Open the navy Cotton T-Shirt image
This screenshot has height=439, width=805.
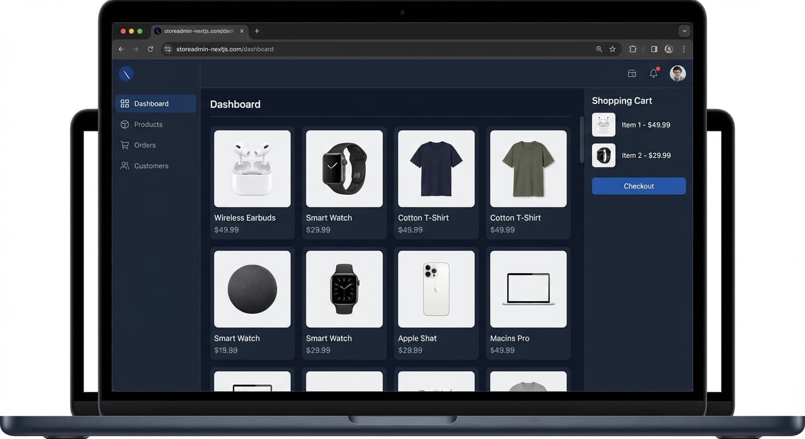click(436, 169)
